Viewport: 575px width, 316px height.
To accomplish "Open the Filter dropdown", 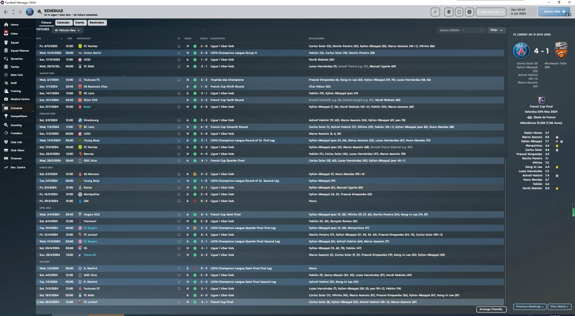I will [x=496, y=30].
